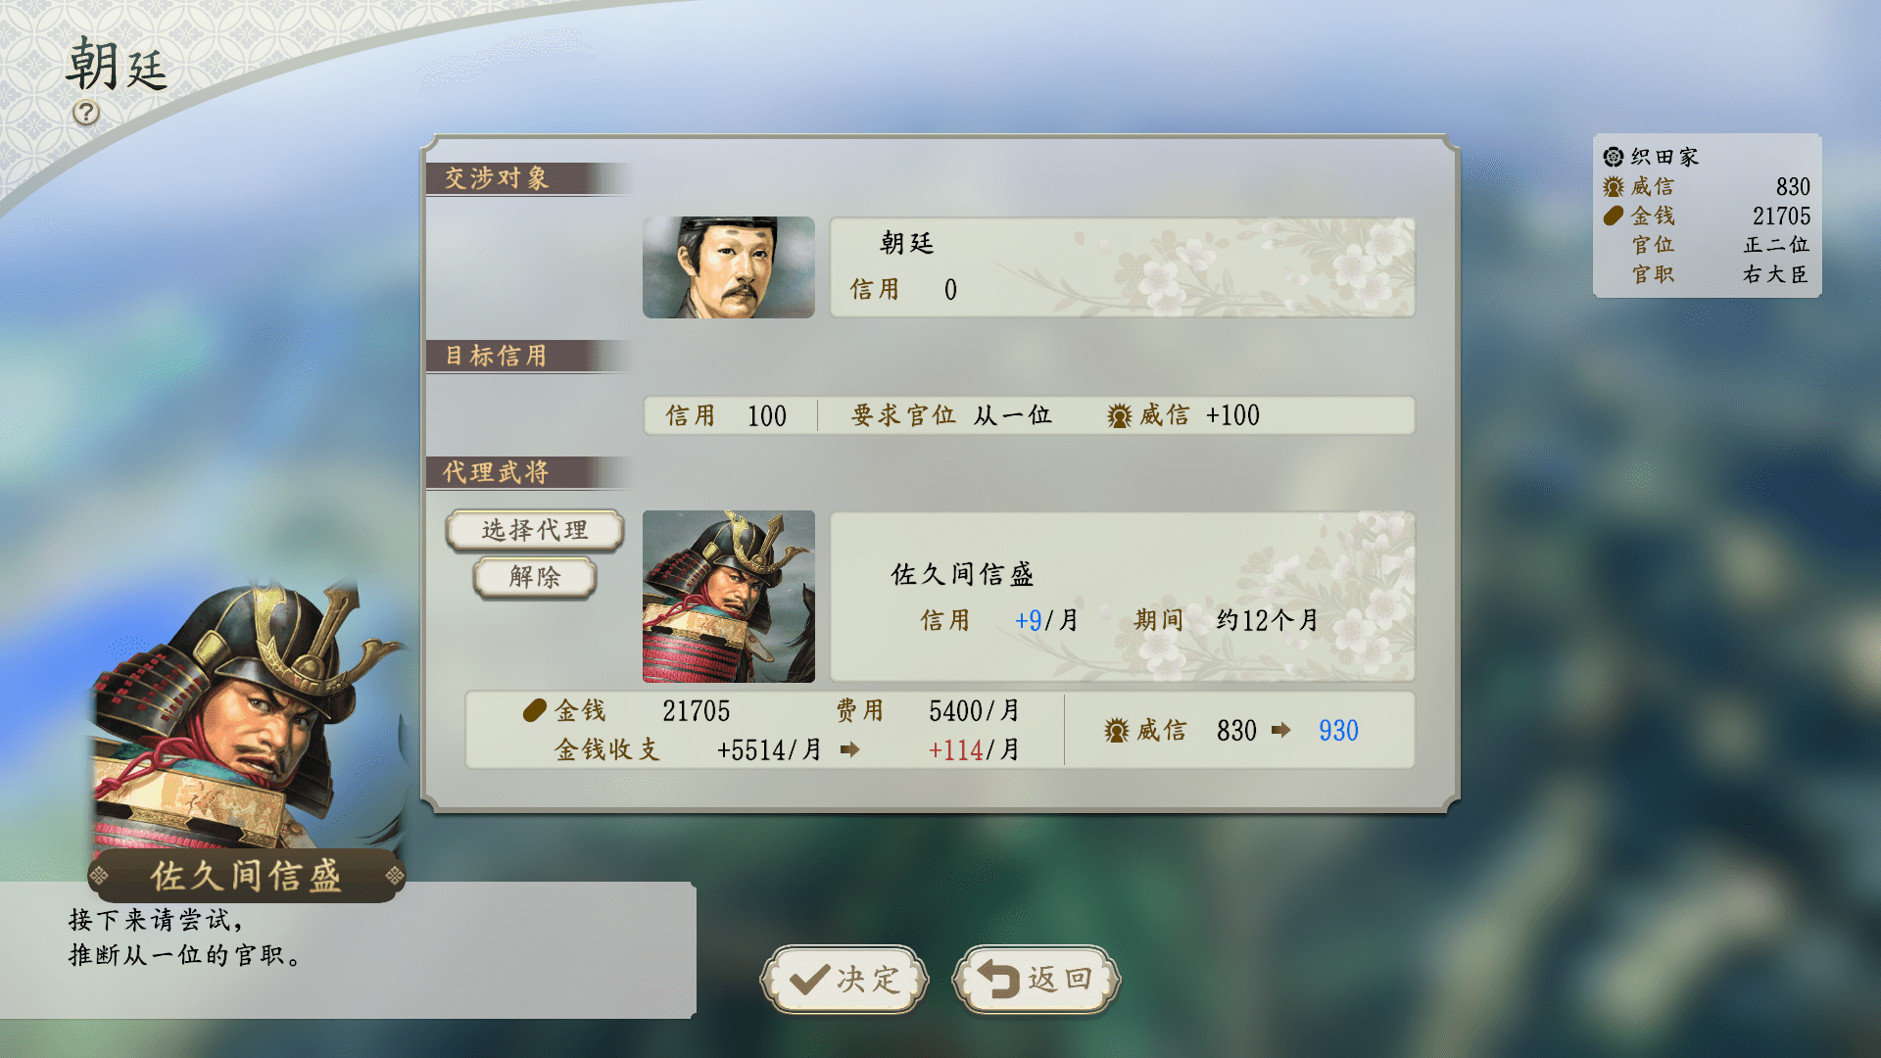Image resolution: width=1881 pixels, height=1058 pixels.
Task: Click the Oda clan crest icon beside 织田家
Action: point(1614,157)
